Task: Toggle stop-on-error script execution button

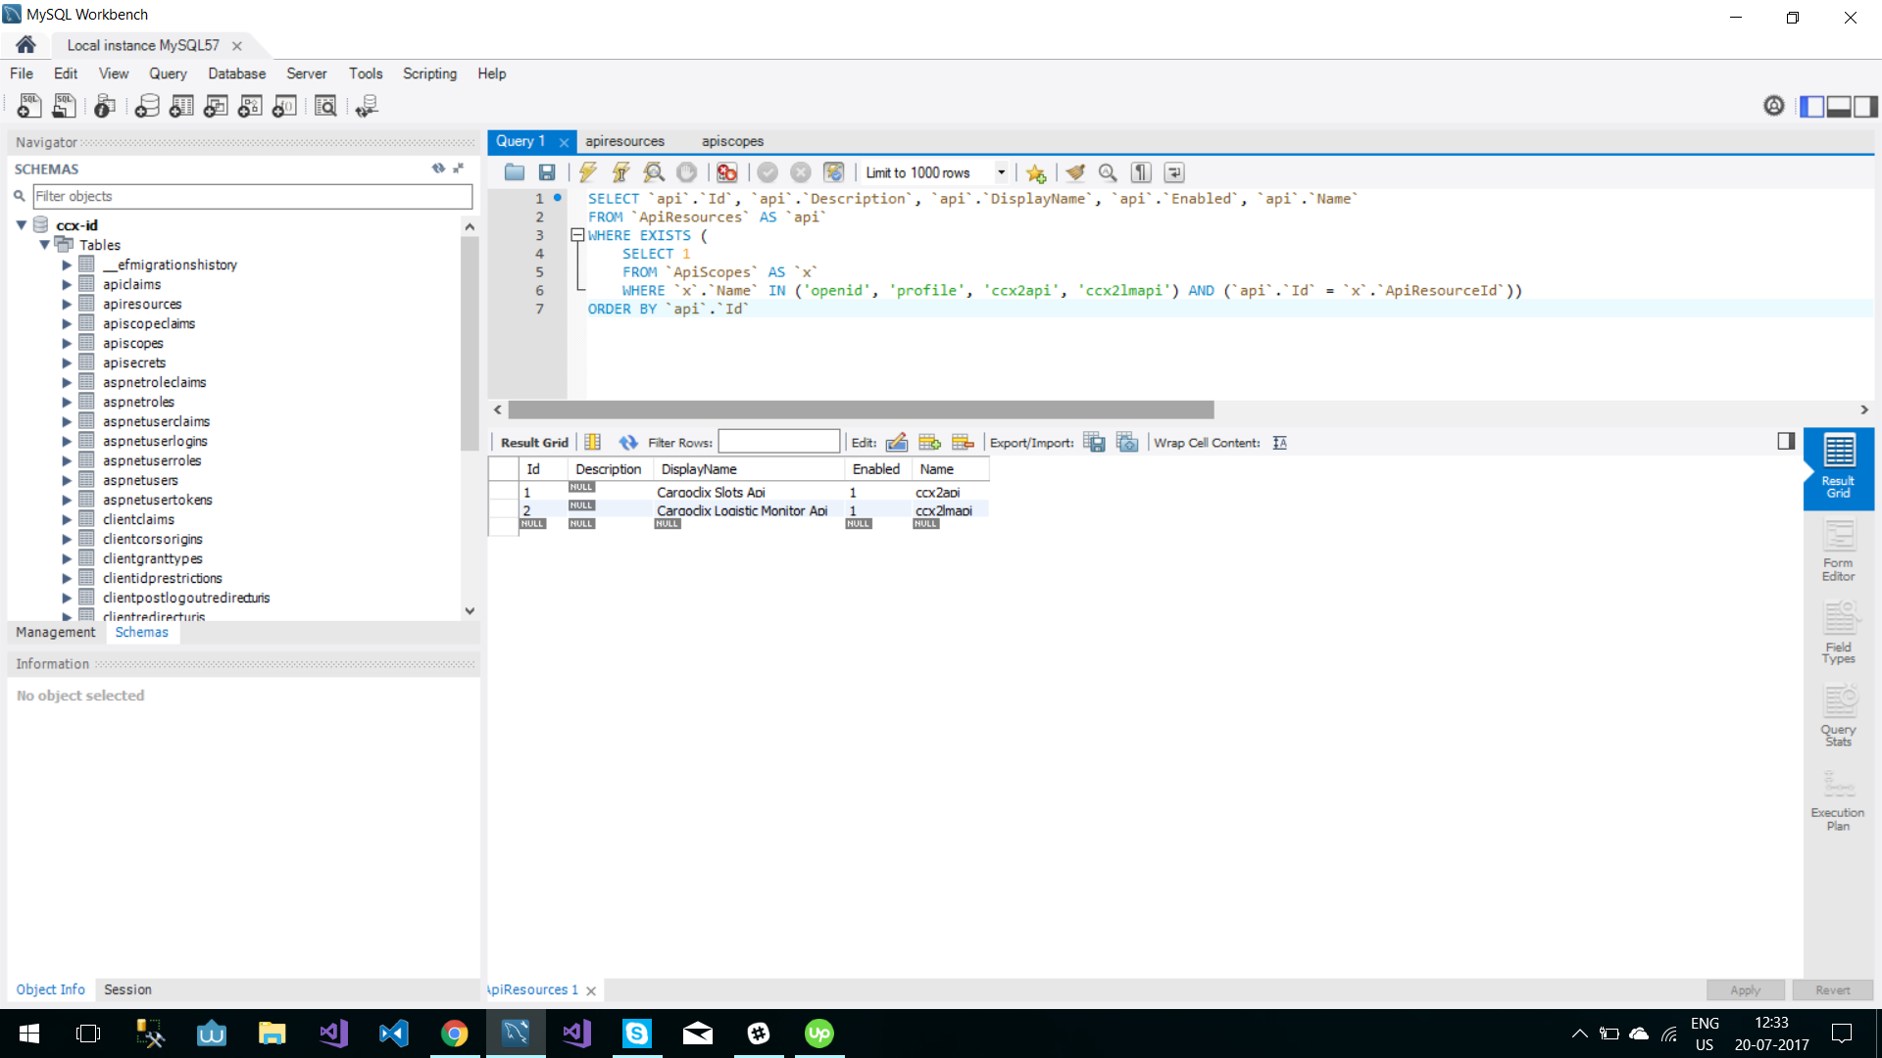Action: 726,172
